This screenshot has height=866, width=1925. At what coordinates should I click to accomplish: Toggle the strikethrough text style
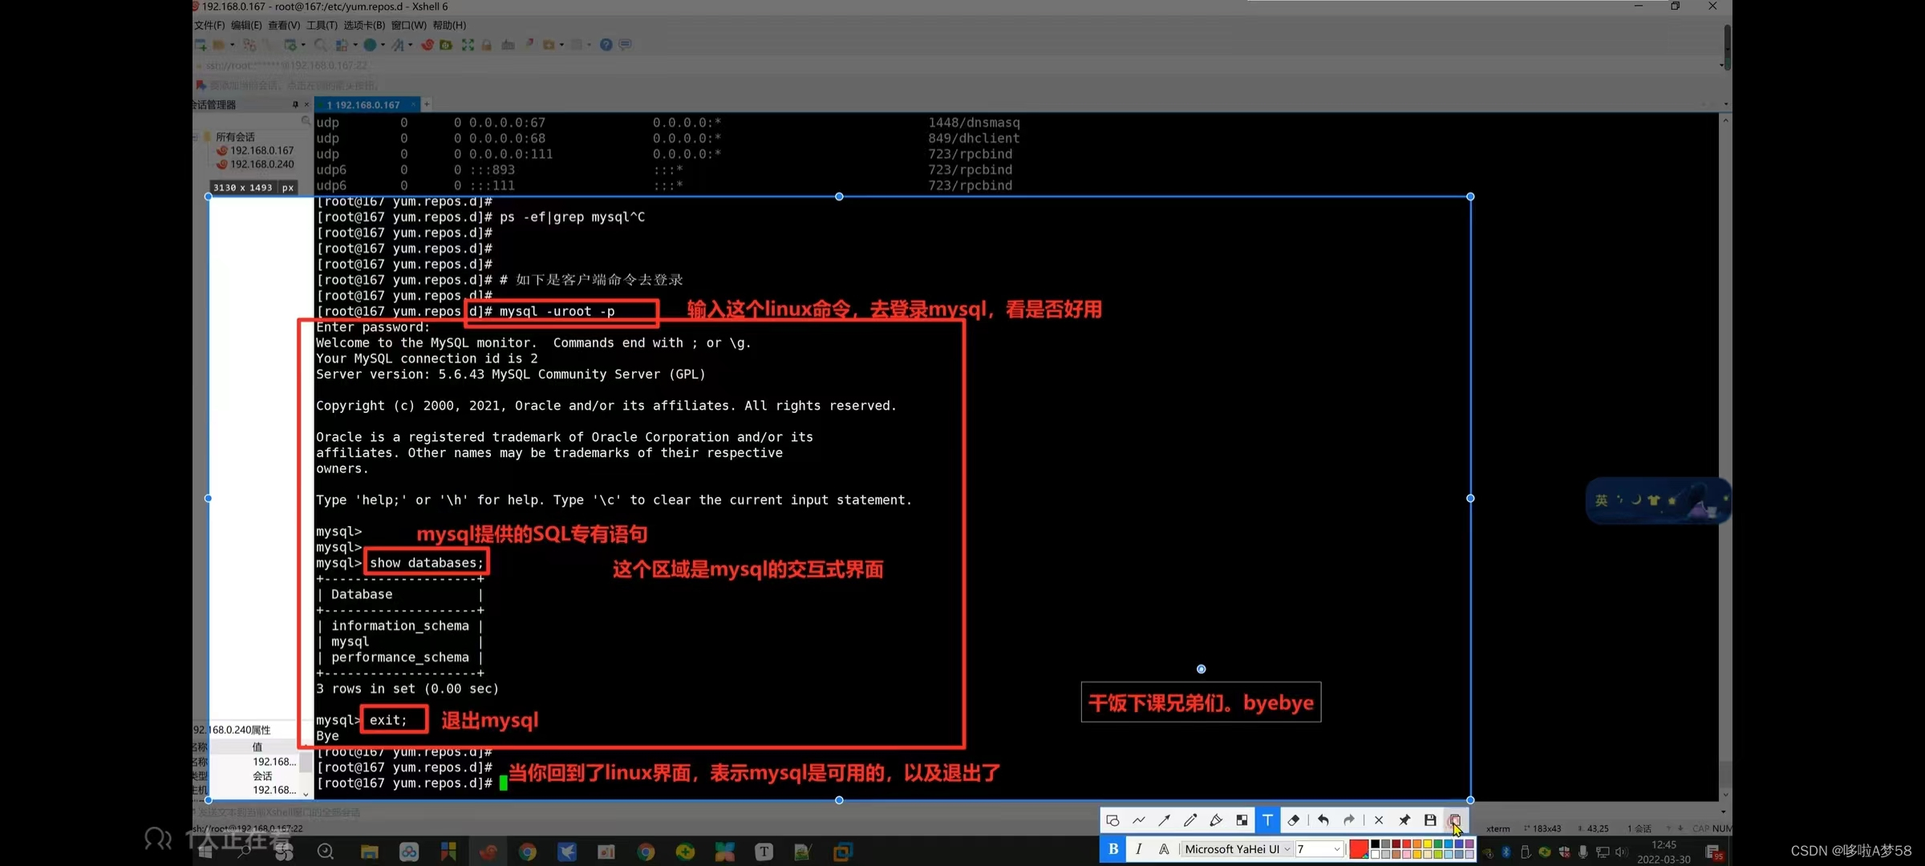(x=1165, y=848)
